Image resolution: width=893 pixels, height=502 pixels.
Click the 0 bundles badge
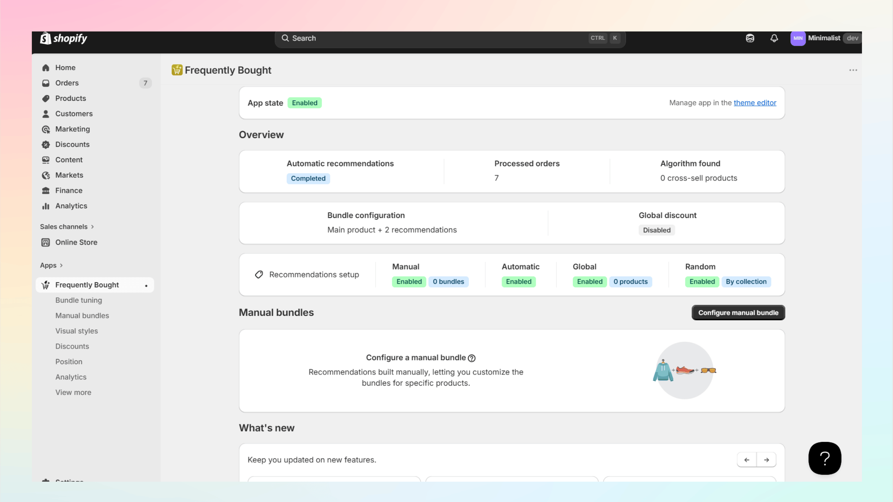coord(448,282)
